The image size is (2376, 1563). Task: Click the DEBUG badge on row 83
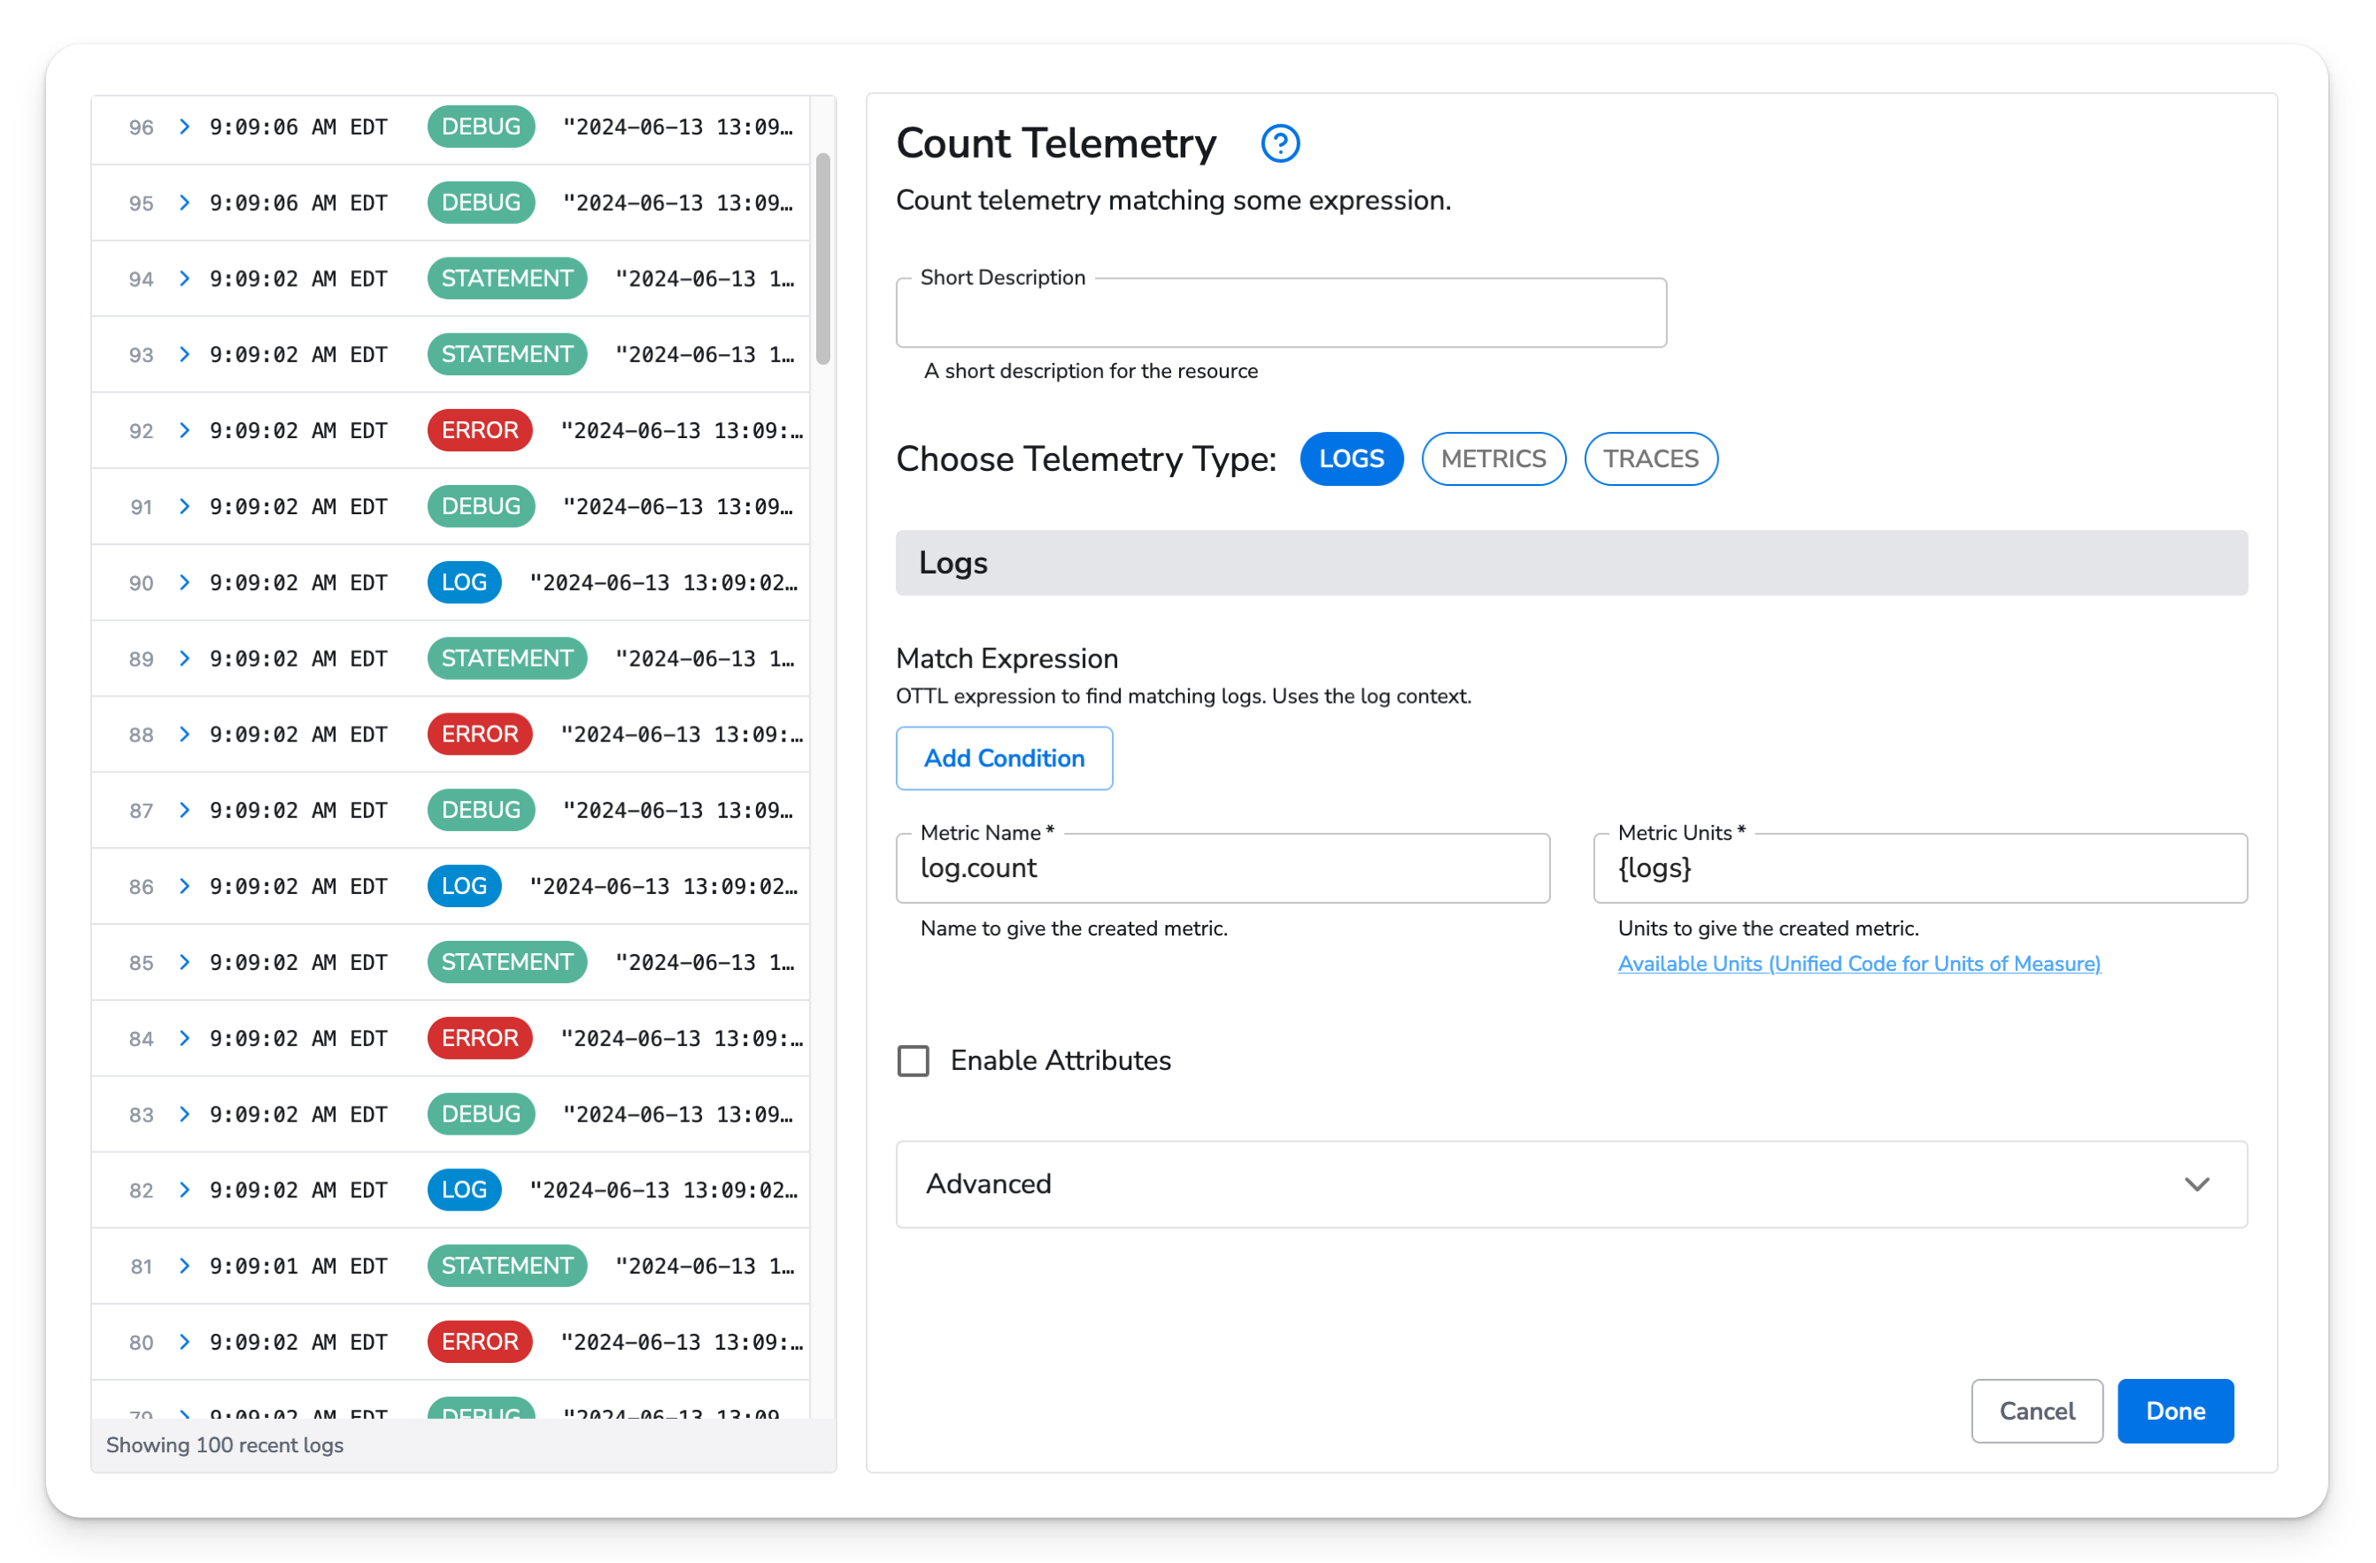[x=480, y=1114]
